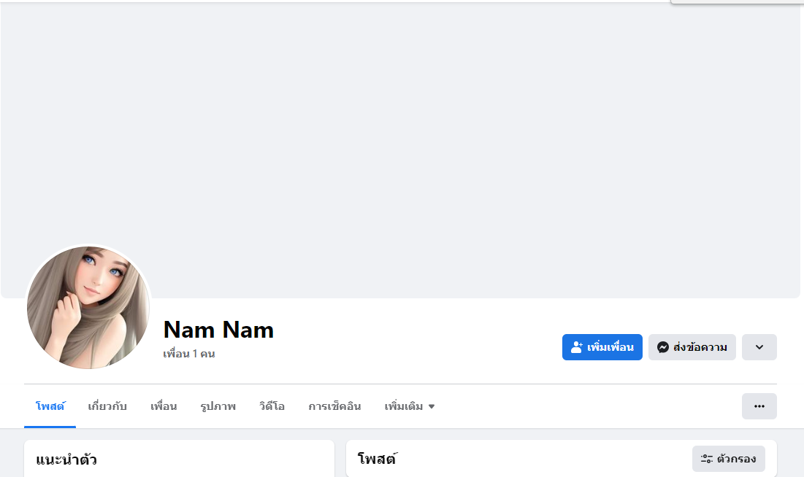
Task: Click the โพสต์ heading in the posts card
Action: pyautogui.click(x=377, y=459)
